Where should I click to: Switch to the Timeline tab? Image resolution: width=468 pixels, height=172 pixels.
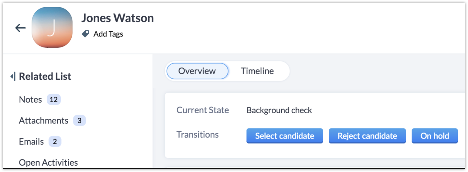[257, 71]
